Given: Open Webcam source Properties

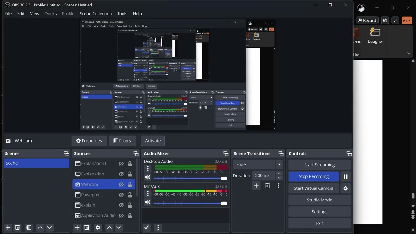Looking at the screenshot, I should coord(89,141).
